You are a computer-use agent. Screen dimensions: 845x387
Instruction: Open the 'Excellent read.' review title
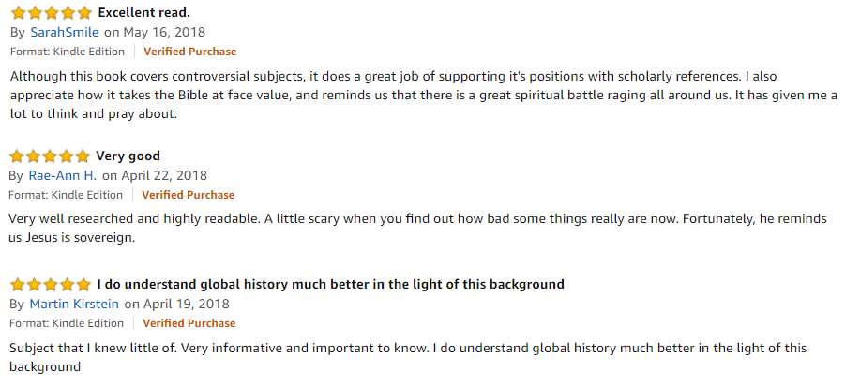(143, 12)
